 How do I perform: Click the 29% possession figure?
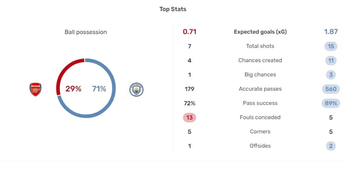[x=73, y=89]
